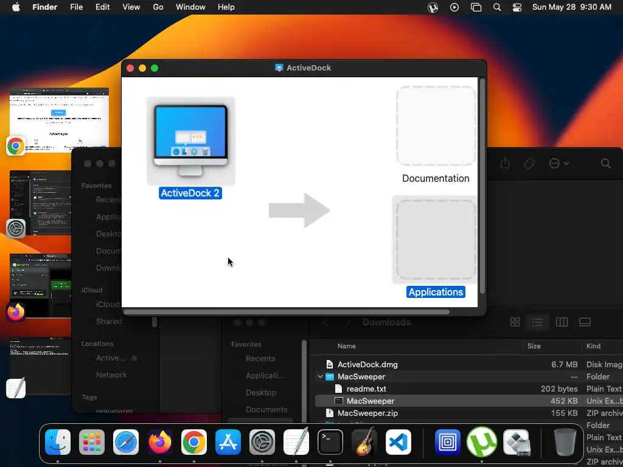Open TextEdit from the Dock

tap(296, 441)
